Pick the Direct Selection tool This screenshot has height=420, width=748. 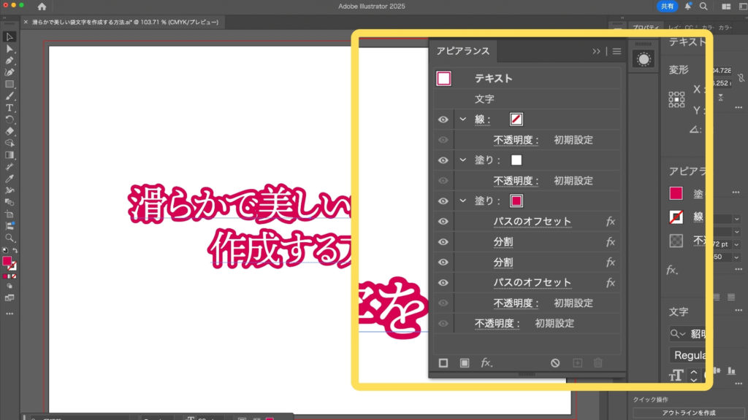click(x=9, y=48)
